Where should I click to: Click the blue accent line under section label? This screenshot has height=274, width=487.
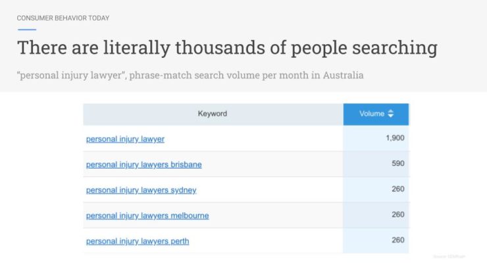[x=27, y=30]
